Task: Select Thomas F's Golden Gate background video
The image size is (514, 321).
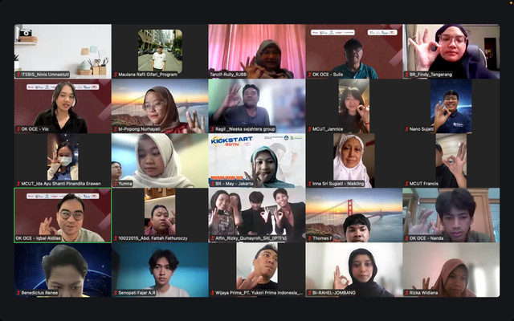Action: [354, 215]
